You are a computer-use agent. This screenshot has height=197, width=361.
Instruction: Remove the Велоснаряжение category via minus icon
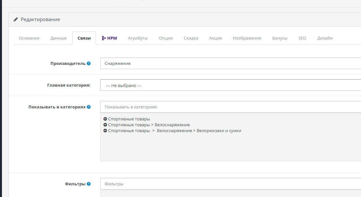(x=105, y=125)
